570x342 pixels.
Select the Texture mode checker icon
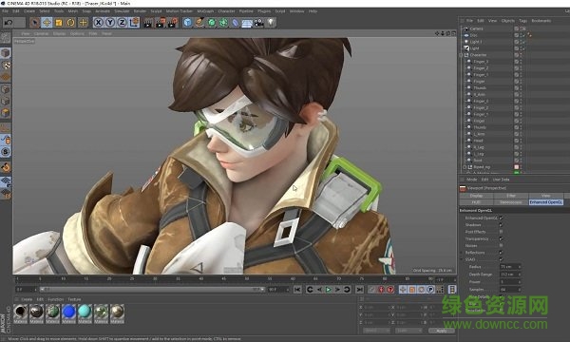click(x=6, y=66)
